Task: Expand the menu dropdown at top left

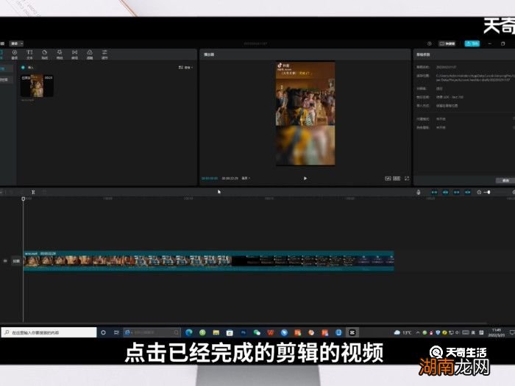Action: (x=16, y=43)
